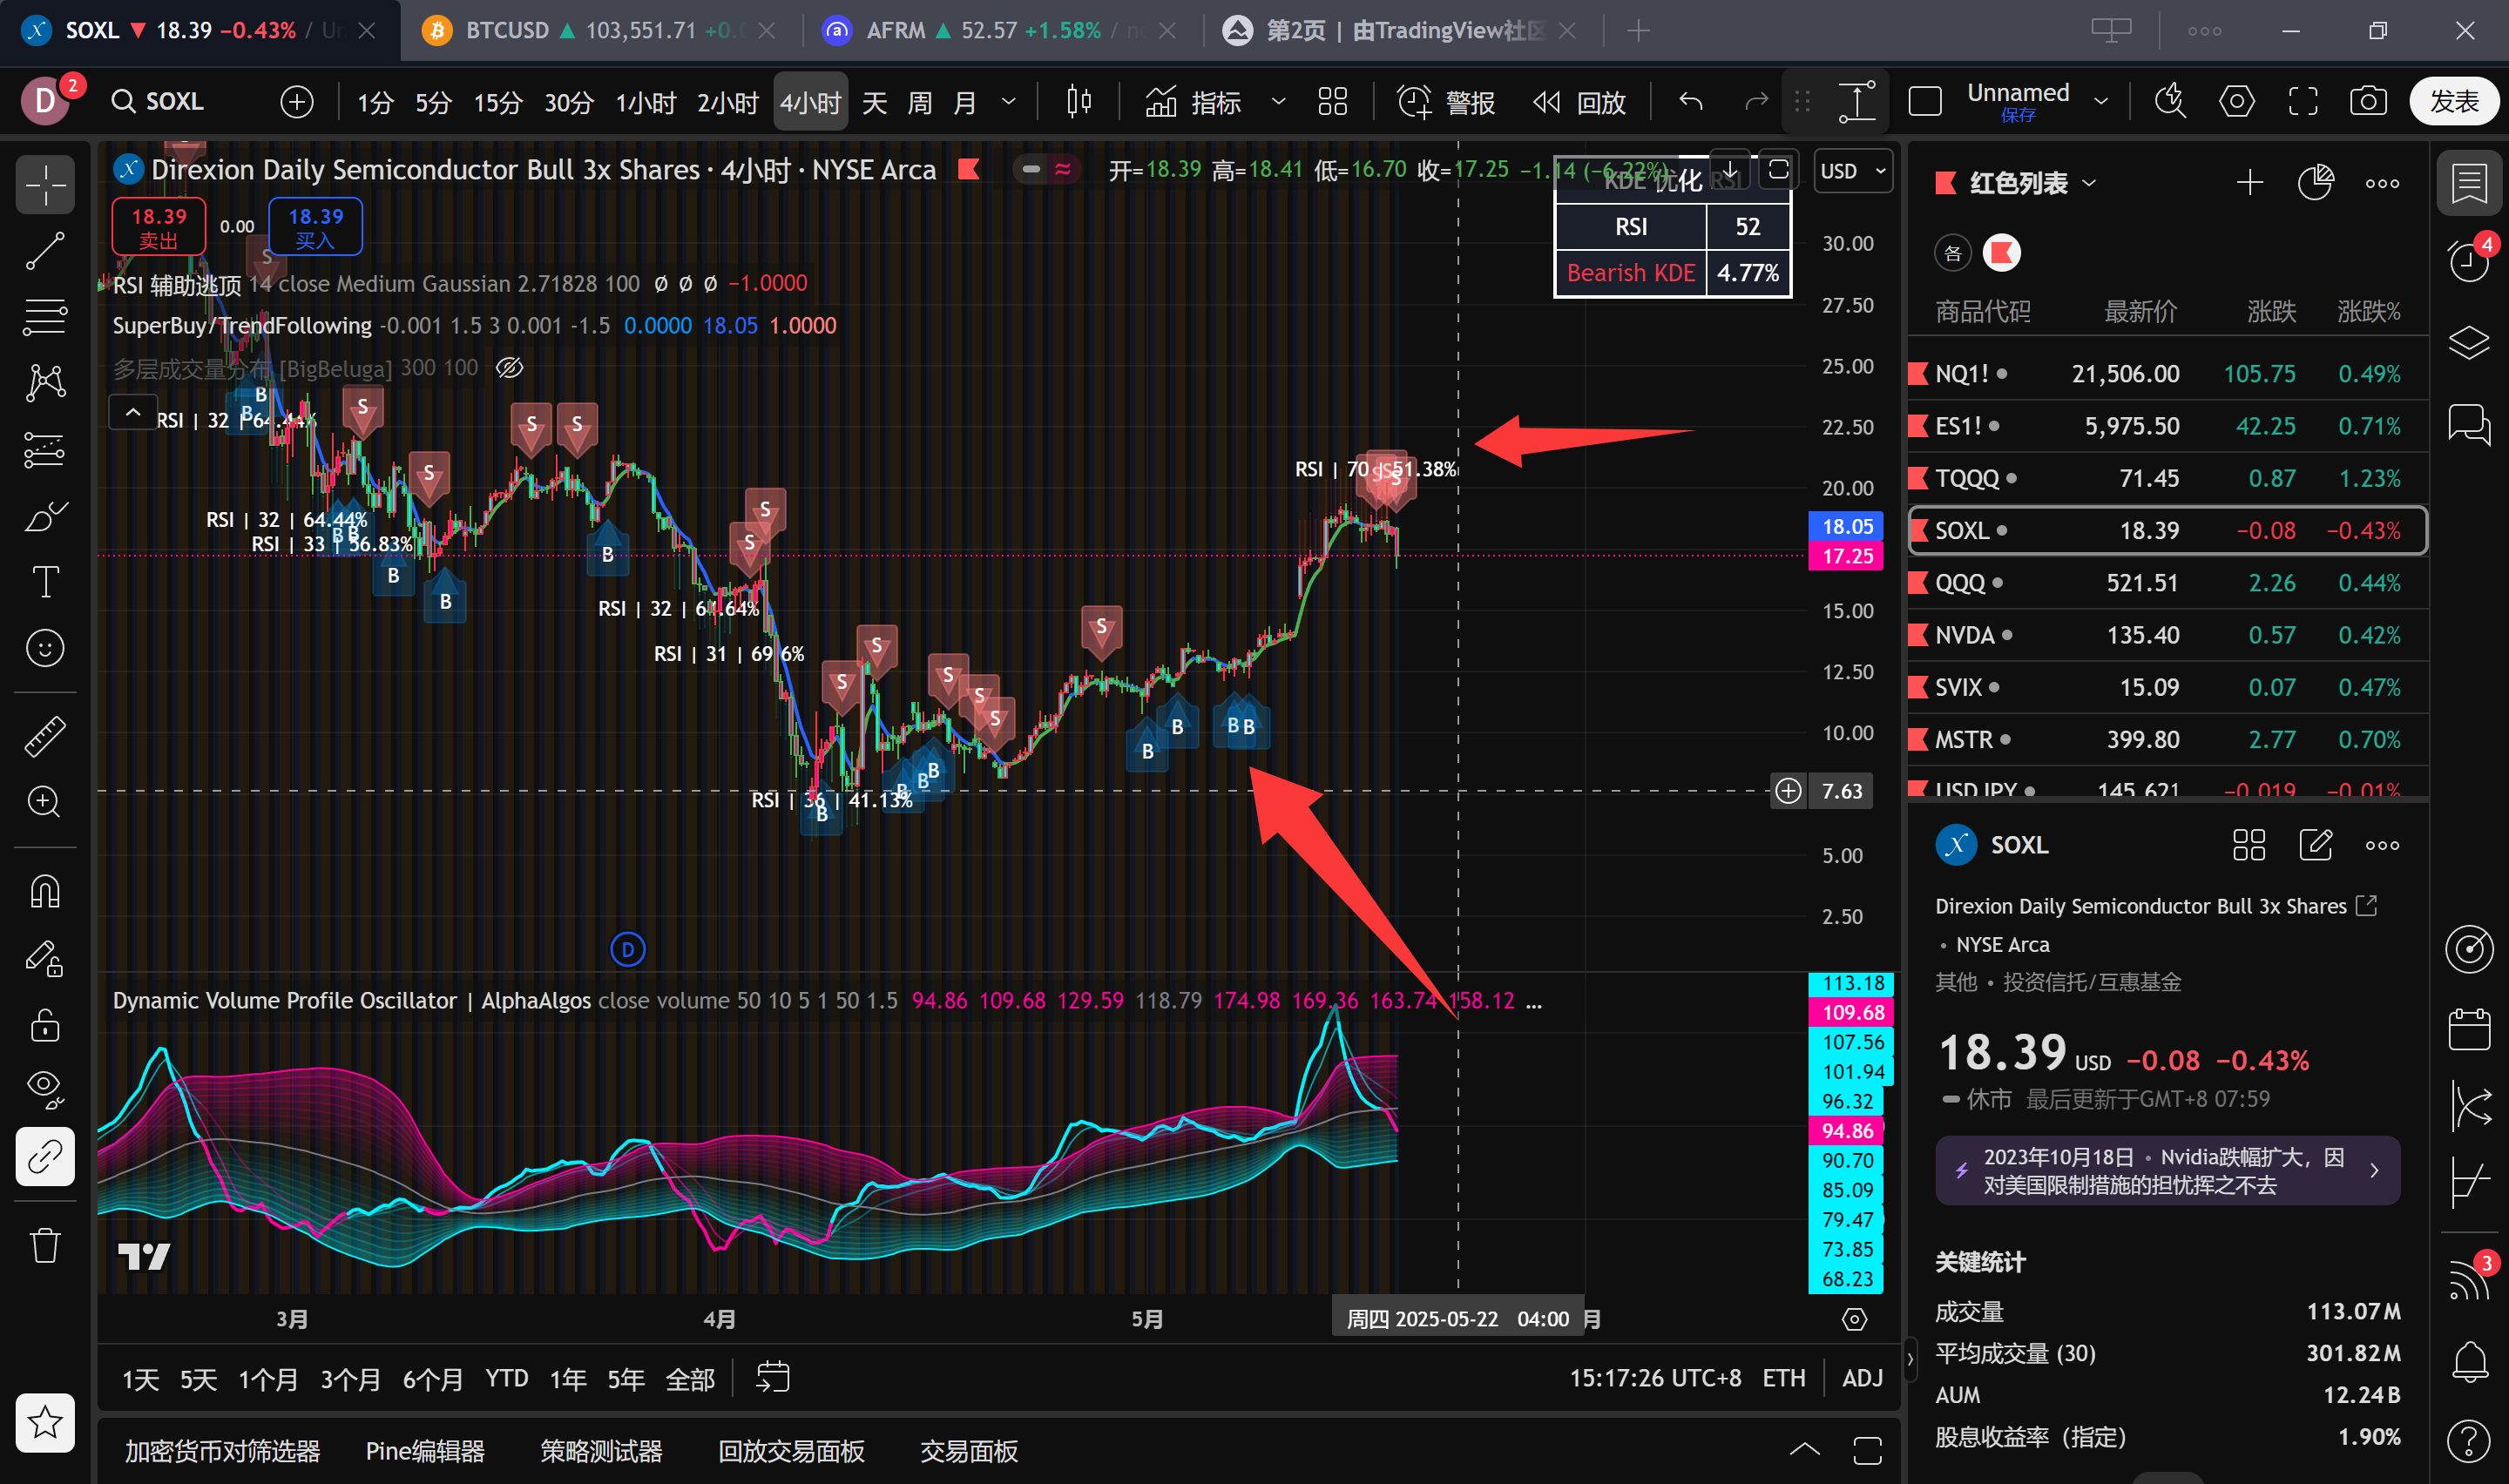
Task: Select the brush drawing tool
Action: pos(45,516)
